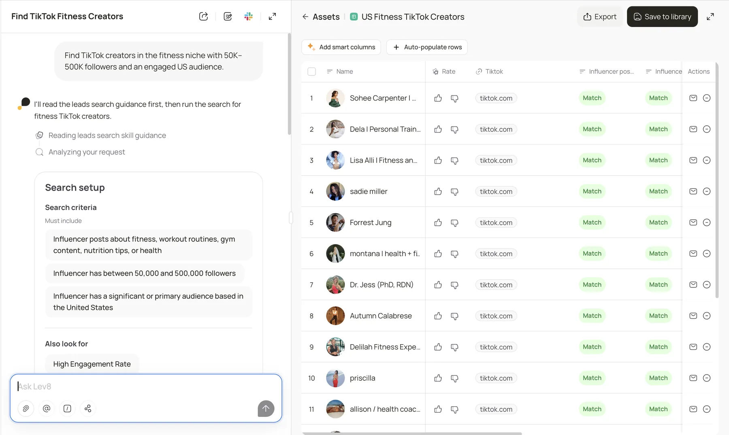This screenshot has height=435, width=729.
Task: Open Assets breadcrumb link
Action: [326, 17]
